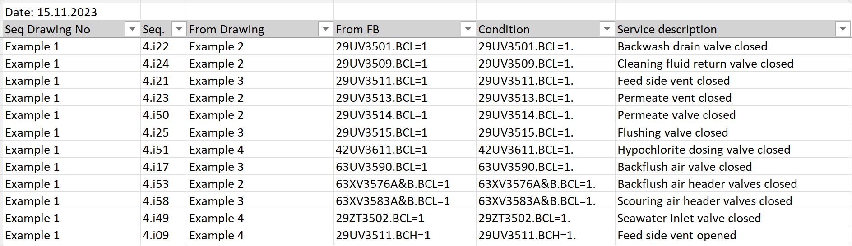Select the Date: 15.11.2023 cell
Screen dimensions: 852x246
[72, 12]
